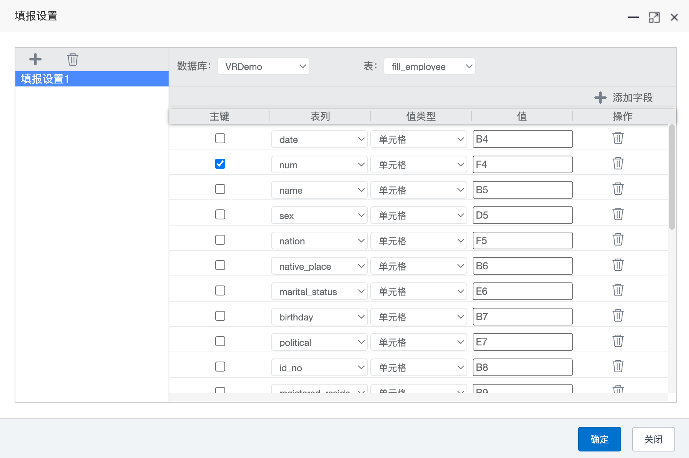Click the value field containing D5
This screenshot has height=458, width=689.
pos(522,215)
